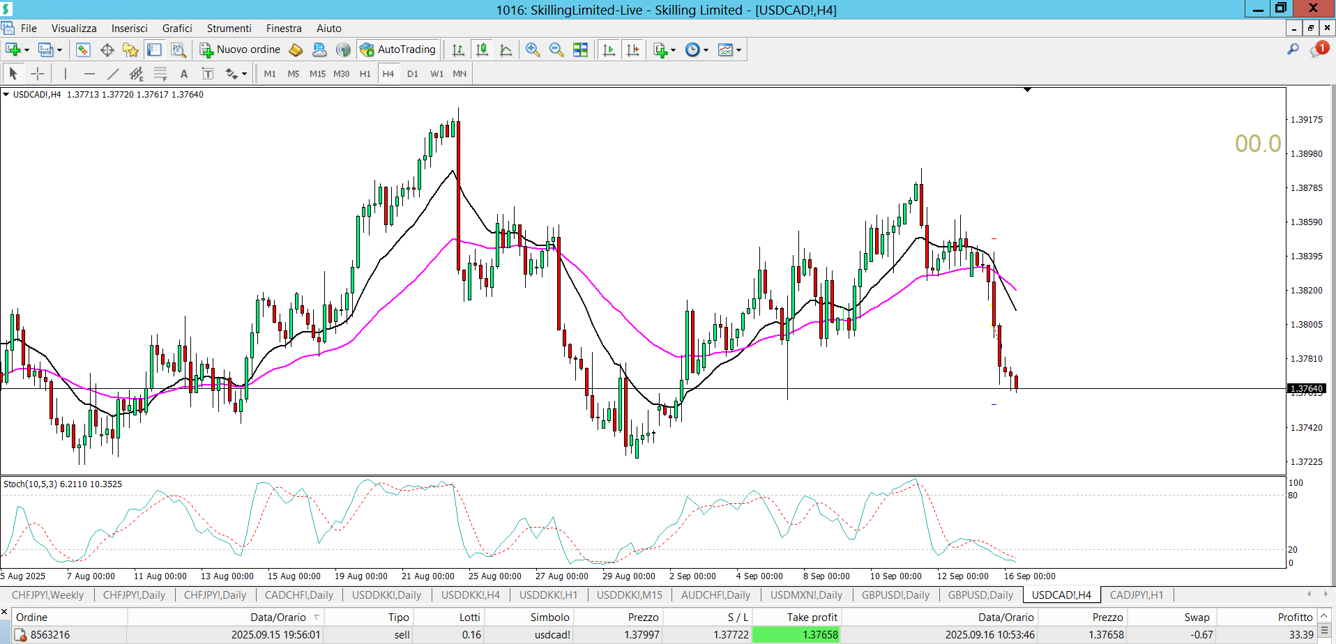Select the Trendline drawing tool
1336x644 pixels.
113,73
